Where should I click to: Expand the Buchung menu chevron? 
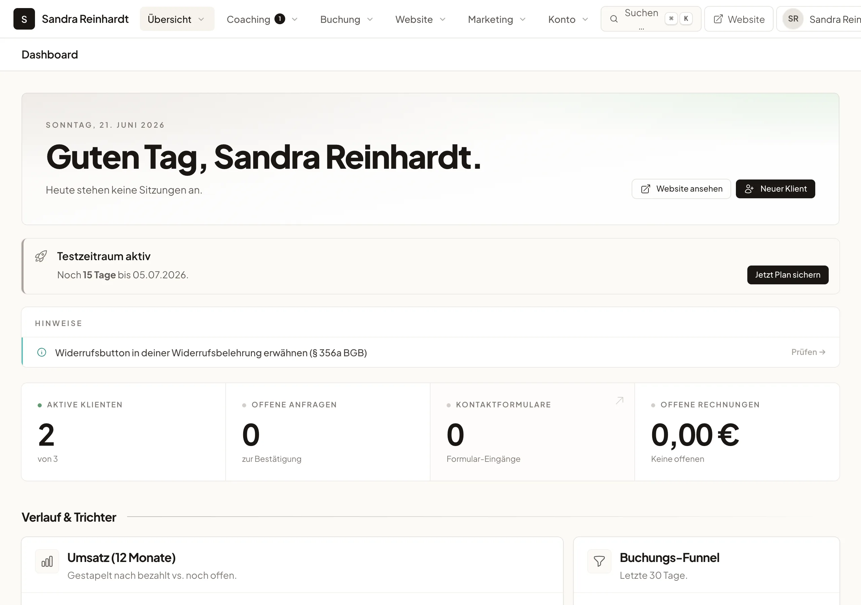[370, 19]
